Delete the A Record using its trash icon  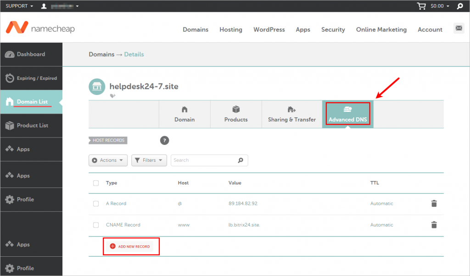[434, 204]
